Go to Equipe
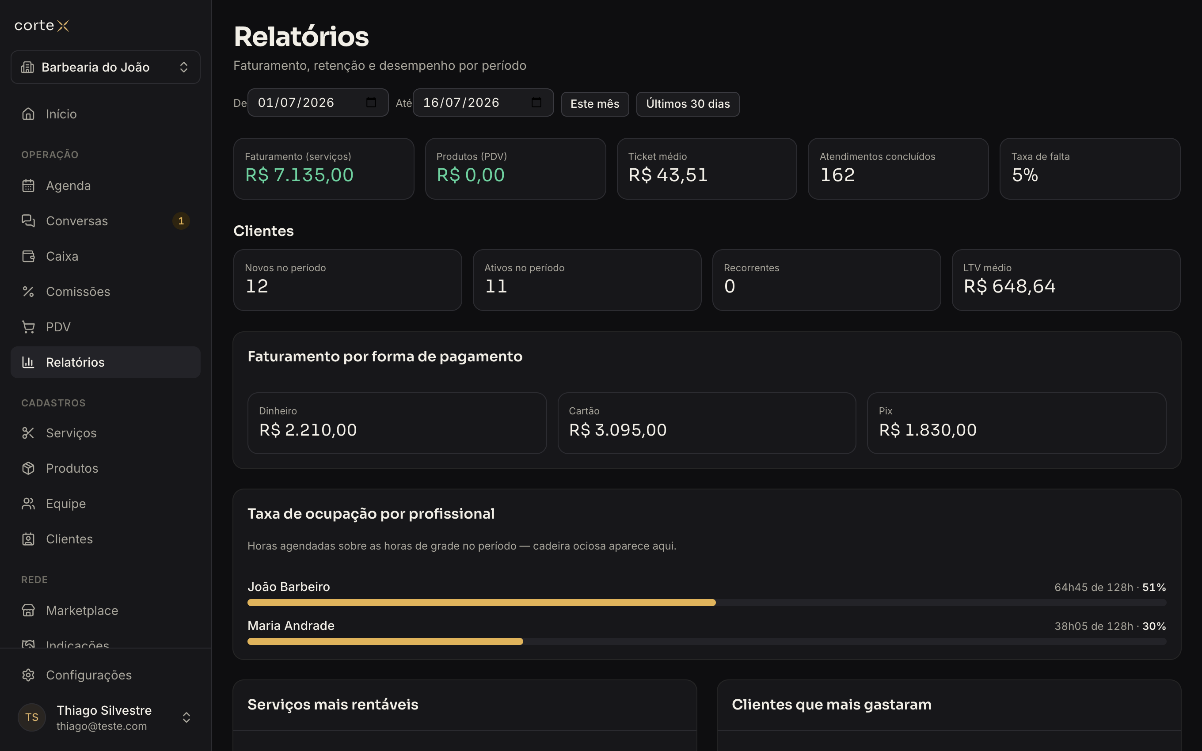1202x751 pixels. [105, 504]
